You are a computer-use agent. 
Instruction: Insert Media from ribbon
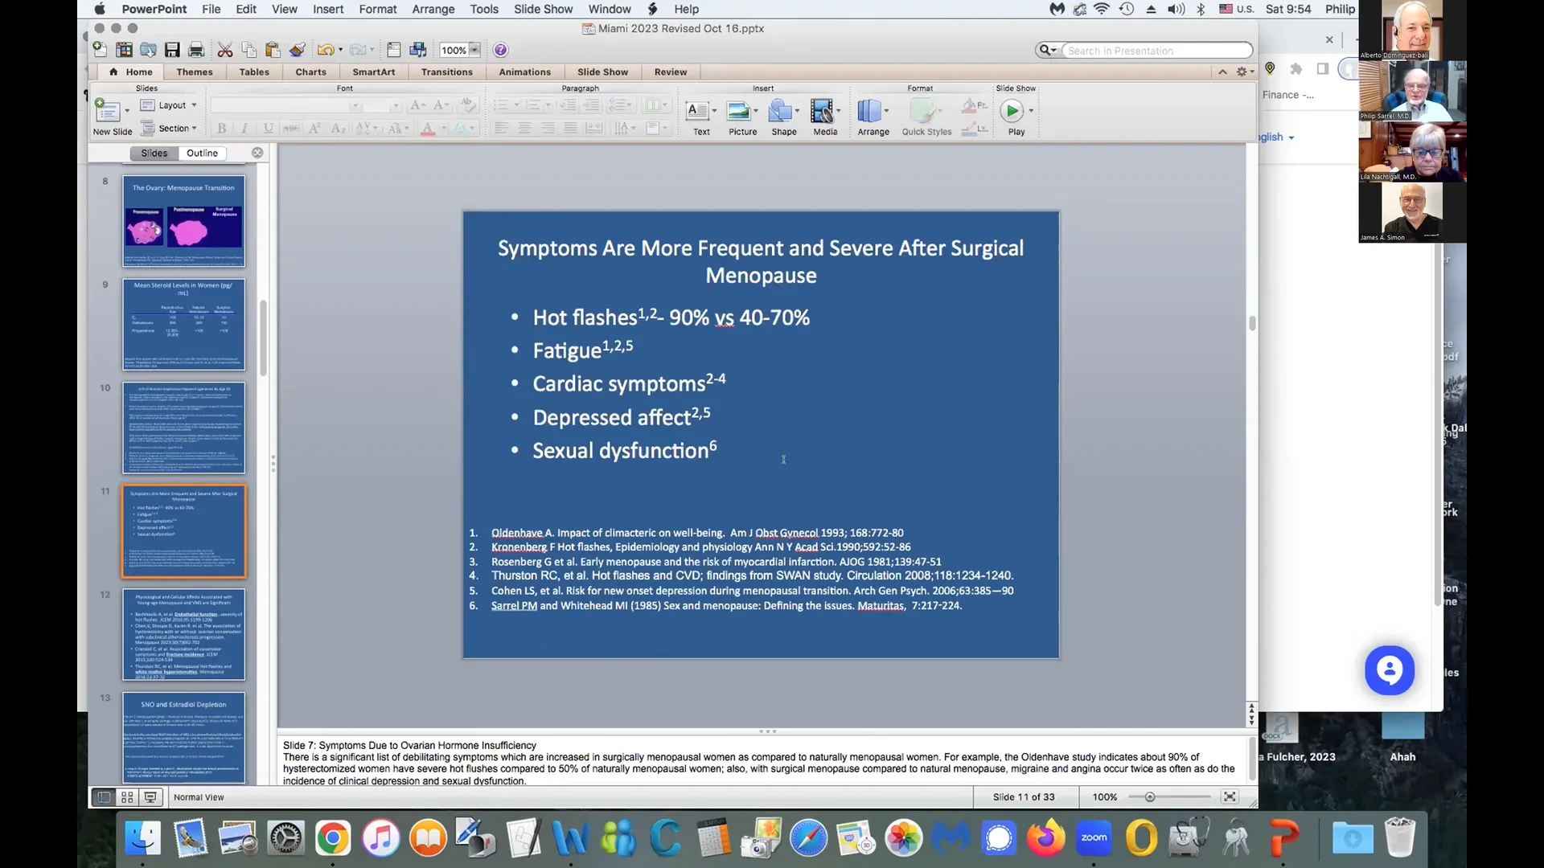[x=825, y=117]
